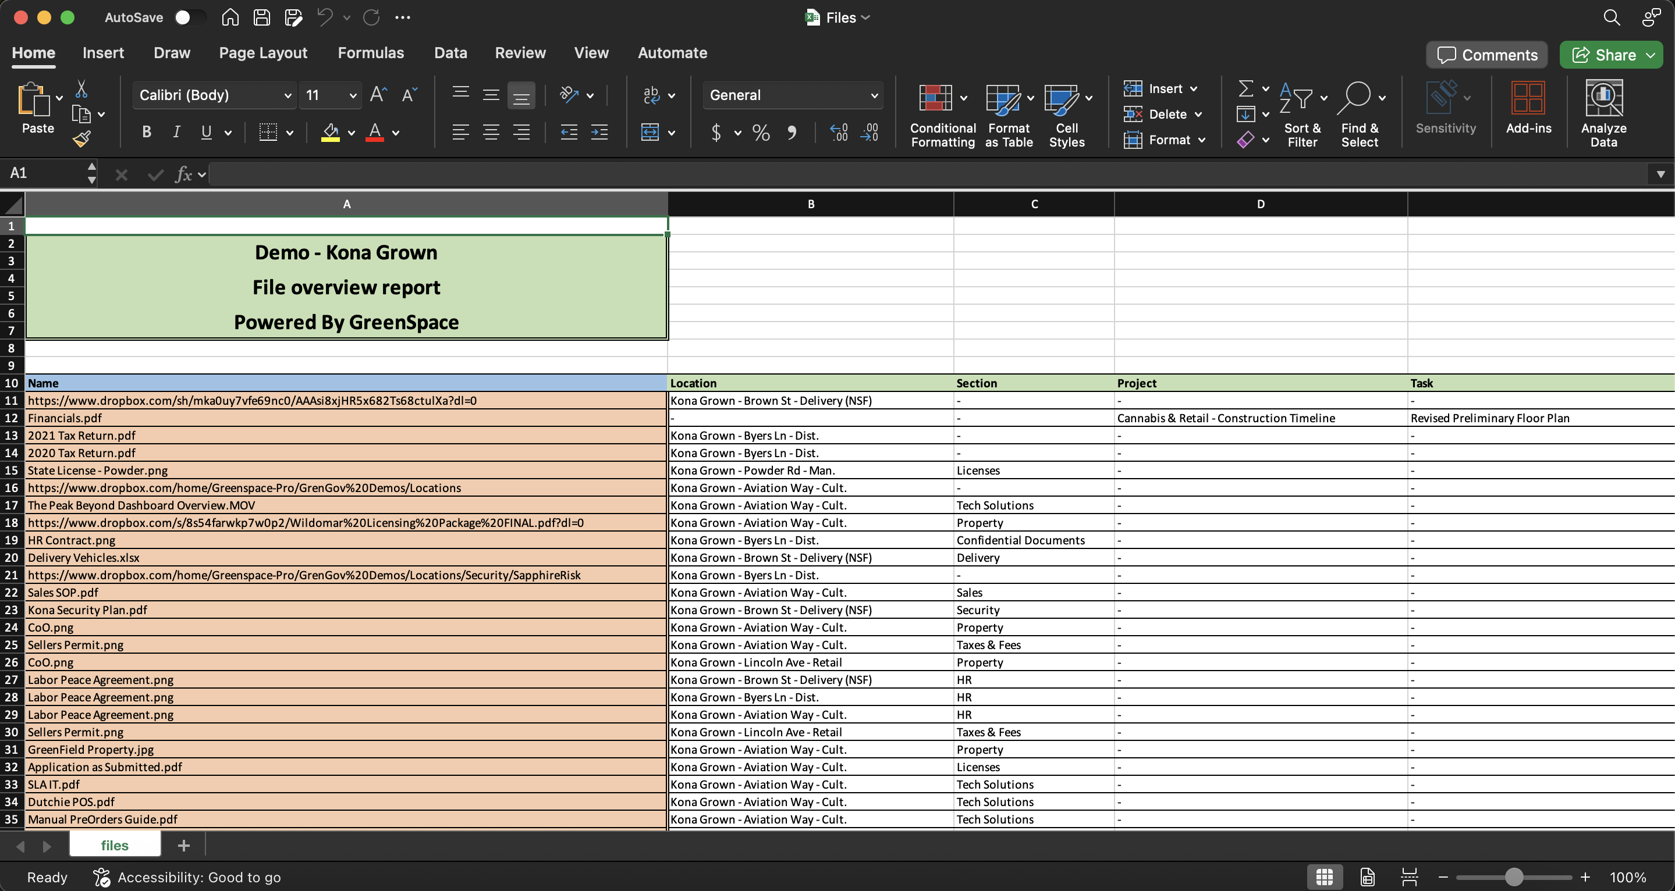Click the Copy icon
1675x891 pixels.
(x=81, y=115)
